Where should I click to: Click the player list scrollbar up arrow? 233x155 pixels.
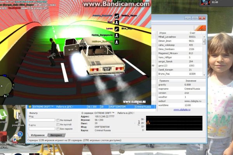pyautogui.click(x=204, y=37)
